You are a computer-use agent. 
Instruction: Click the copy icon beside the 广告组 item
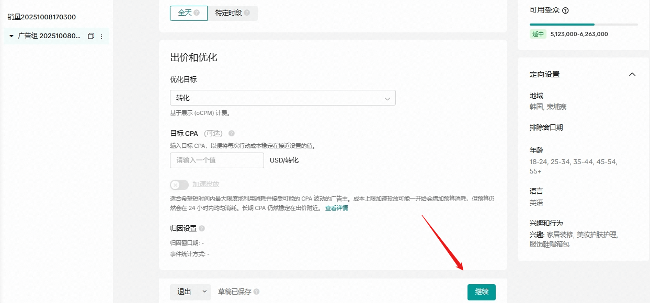tap(91, 37)
